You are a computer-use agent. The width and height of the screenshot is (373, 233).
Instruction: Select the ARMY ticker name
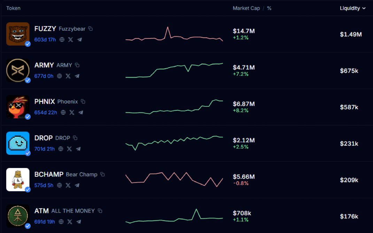44,65
